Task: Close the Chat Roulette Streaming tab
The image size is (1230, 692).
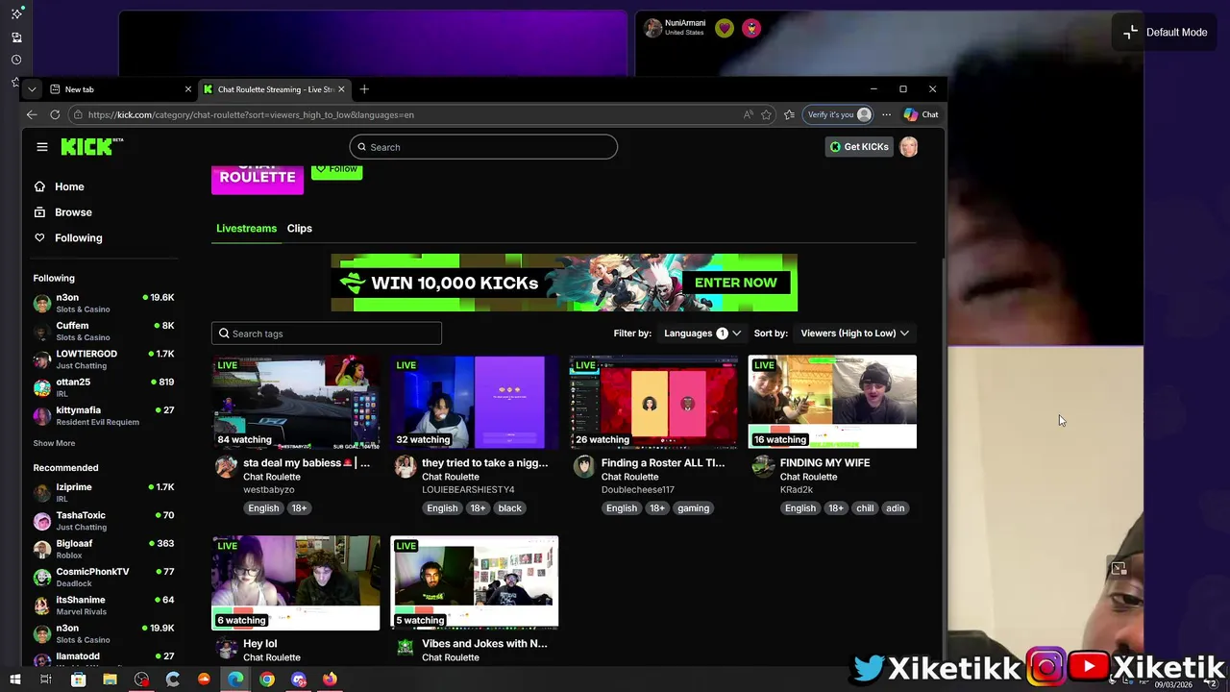Action: [341, 89]
